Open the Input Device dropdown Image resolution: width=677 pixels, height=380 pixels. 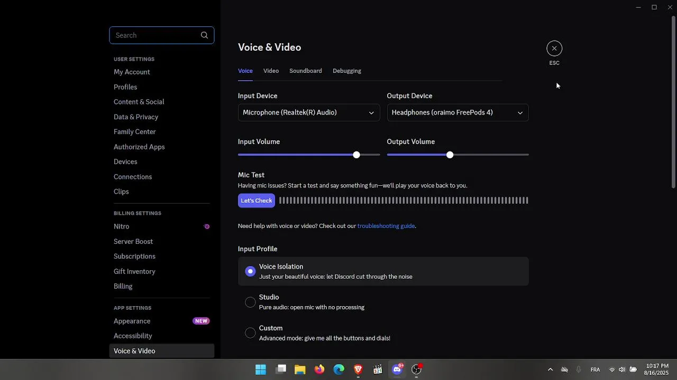(x=309, y=112)
